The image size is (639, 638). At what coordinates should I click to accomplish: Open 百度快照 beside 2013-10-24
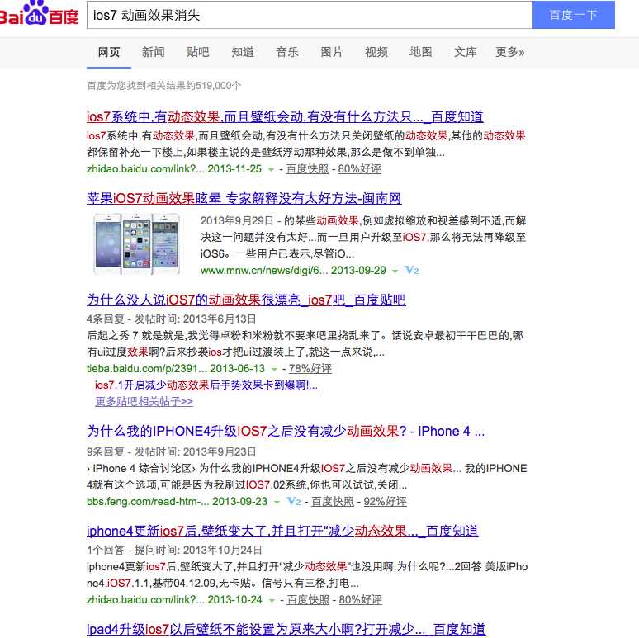tap(308, 600)
